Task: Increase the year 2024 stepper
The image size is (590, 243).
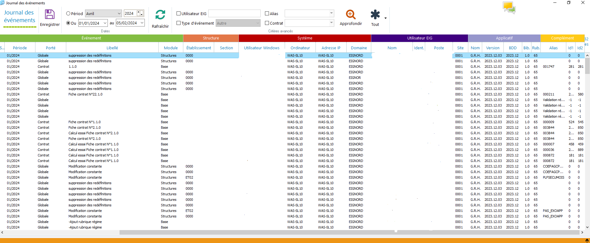Action: click(x=139, y=12)
